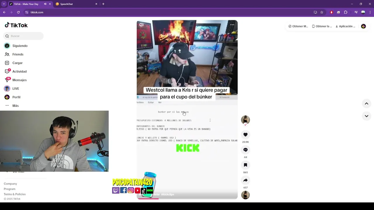Close the SpeechChat tab
374x210 pixels.
(96, 4)
